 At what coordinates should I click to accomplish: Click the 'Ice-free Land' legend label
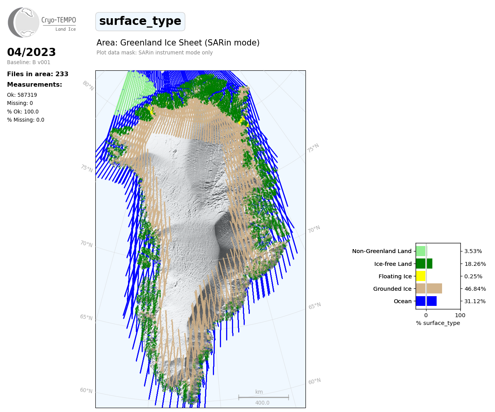[x=393, y=264]
